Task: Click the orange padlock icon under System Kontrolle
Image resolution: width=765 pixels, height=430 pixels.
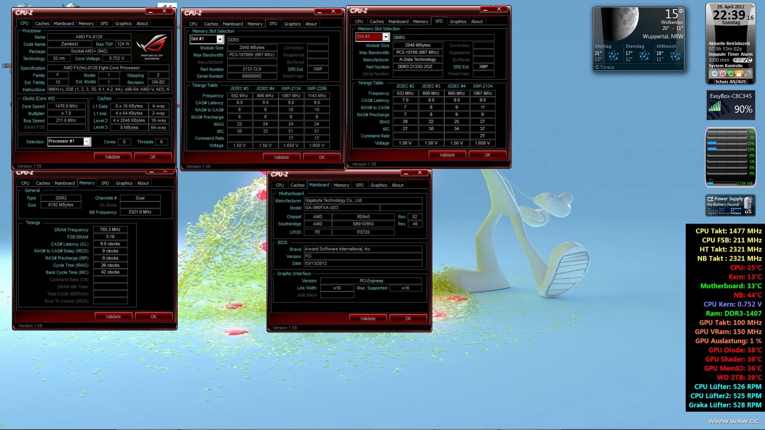Action: click(739, 74)
